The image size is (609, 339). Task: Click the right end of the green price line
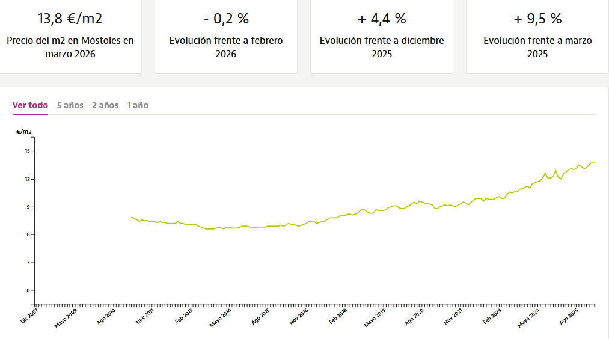[x=593, y=162]
